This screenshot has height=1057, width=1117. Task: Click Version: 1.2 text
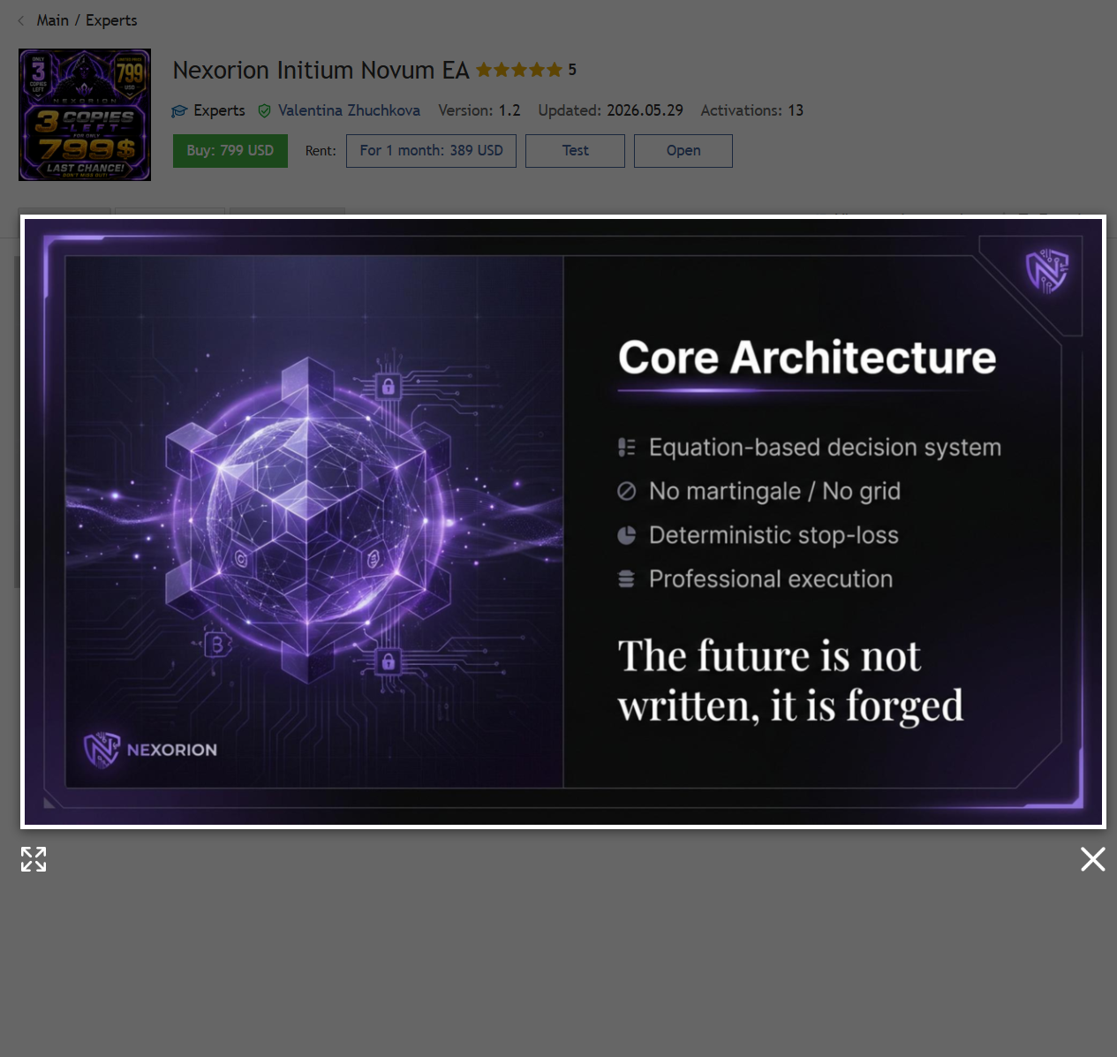(x=479, y=110)
